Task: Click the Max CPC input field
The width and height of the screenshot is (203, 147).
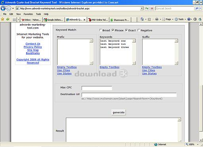Action: pyautogui.click(x=97, y=88)
